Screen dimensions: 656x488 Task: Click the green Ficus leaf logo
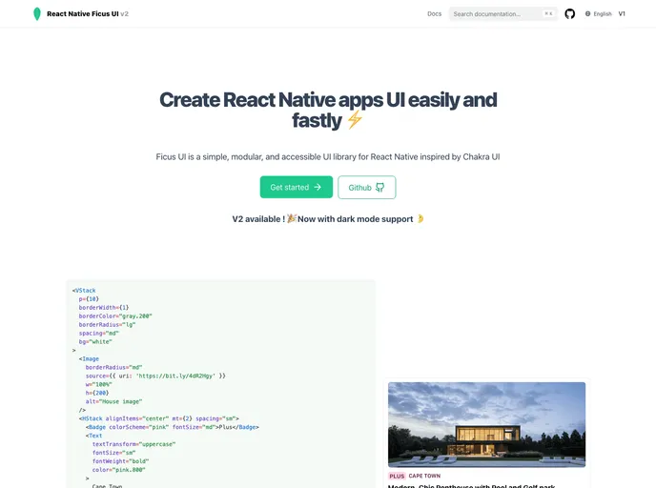(37, 13)
